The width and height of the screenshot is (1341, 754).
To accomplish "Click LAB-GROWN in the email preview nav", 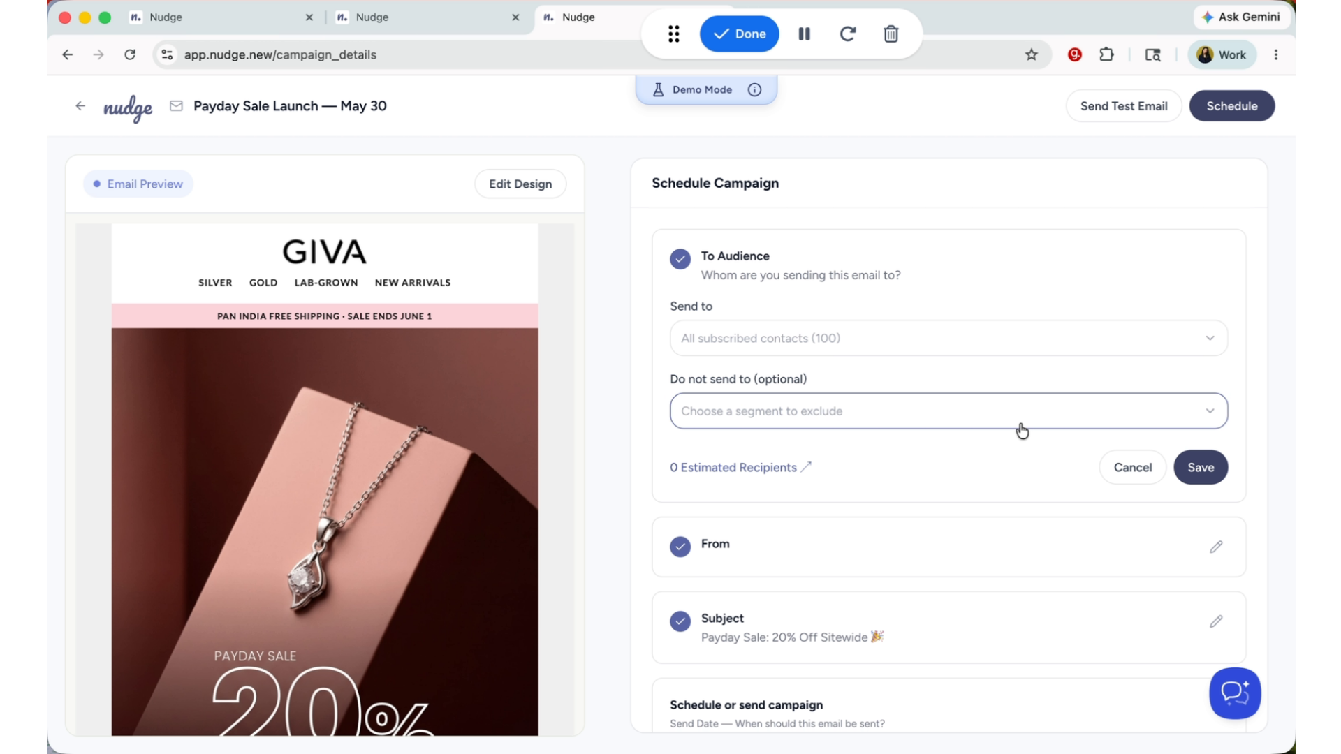I will pos(326,283).
